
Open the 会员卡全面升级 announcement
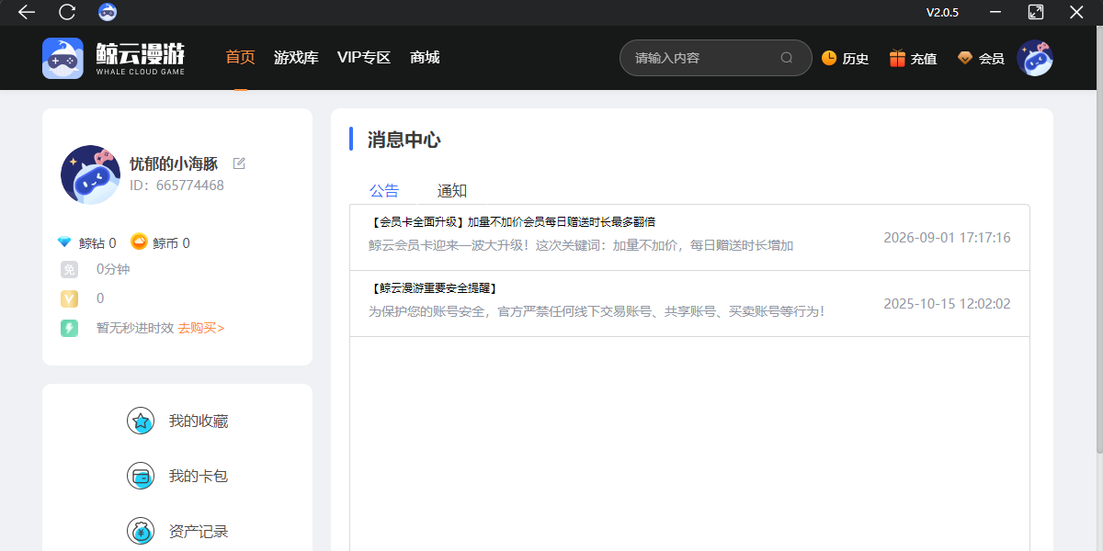pyautogui.click(x=689, y=238)
